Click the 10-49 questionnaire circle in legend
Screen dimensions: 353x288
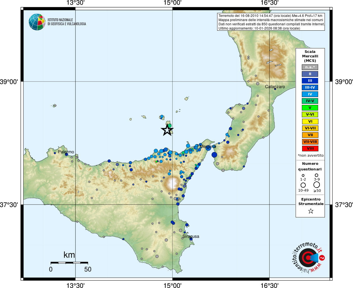coord(303,185)
